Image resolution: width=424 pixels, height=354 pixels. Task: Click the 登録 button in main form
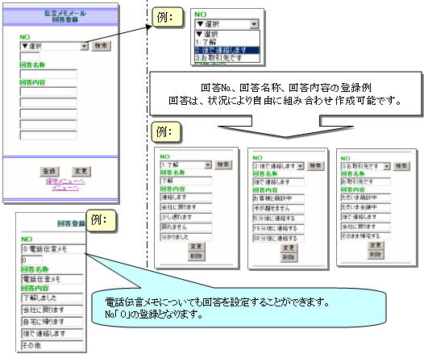[x=49, y=171]
